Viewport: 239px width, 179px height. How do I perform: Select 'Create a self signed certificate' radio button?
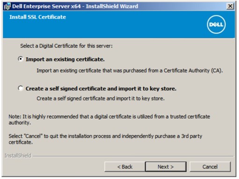[x=21, y=88]
